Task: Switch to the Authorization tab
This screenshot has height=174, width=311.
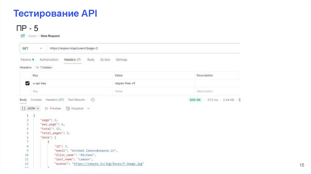Action: click(x=49, y=60)
